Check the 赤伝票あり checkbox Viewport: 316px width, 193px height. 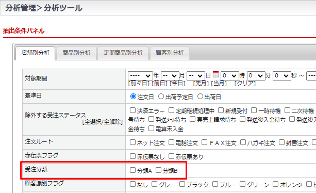pos(171,156)
